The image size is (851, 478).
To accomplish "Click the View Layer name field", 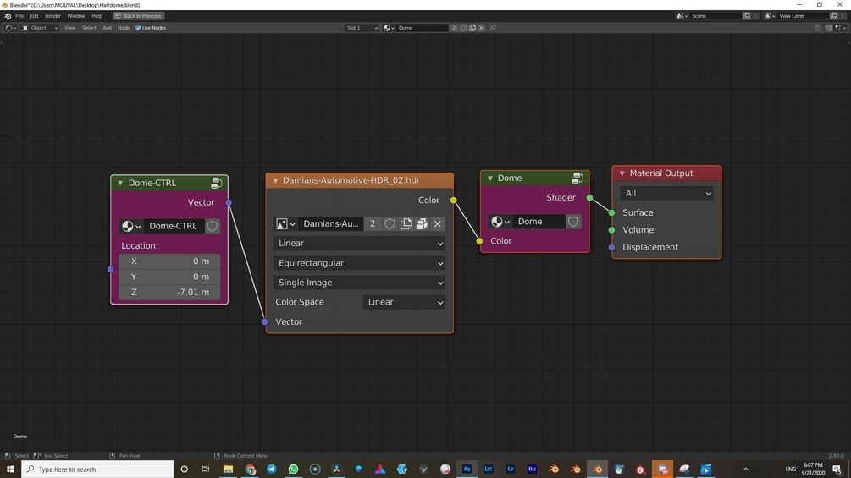I will pos(803,16).
